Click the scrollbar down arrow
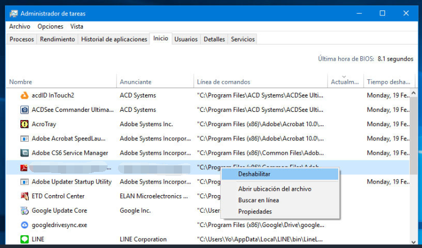This screenshot has height=248, width=422. (x=413, y=242)
